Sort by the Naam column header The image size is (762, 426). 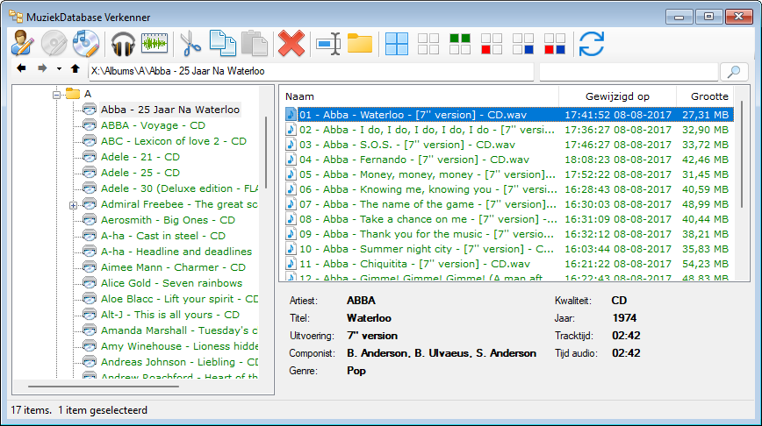coord(420,96)
